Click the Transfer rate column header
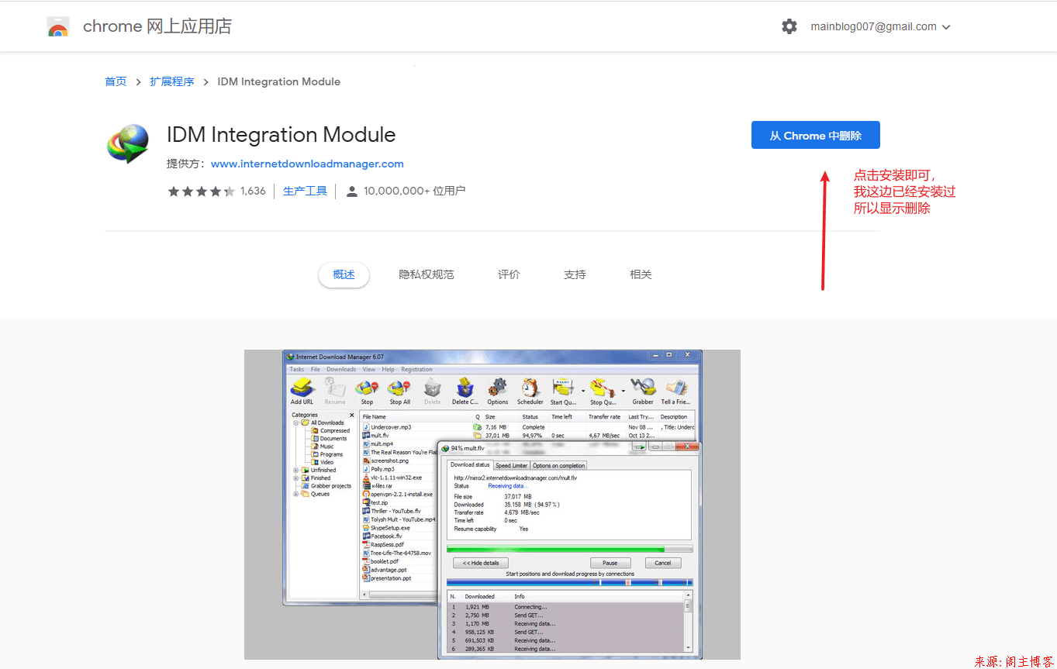Viewport: 1057px width, 669px height. pyautogui.click(x=606, y=417)
